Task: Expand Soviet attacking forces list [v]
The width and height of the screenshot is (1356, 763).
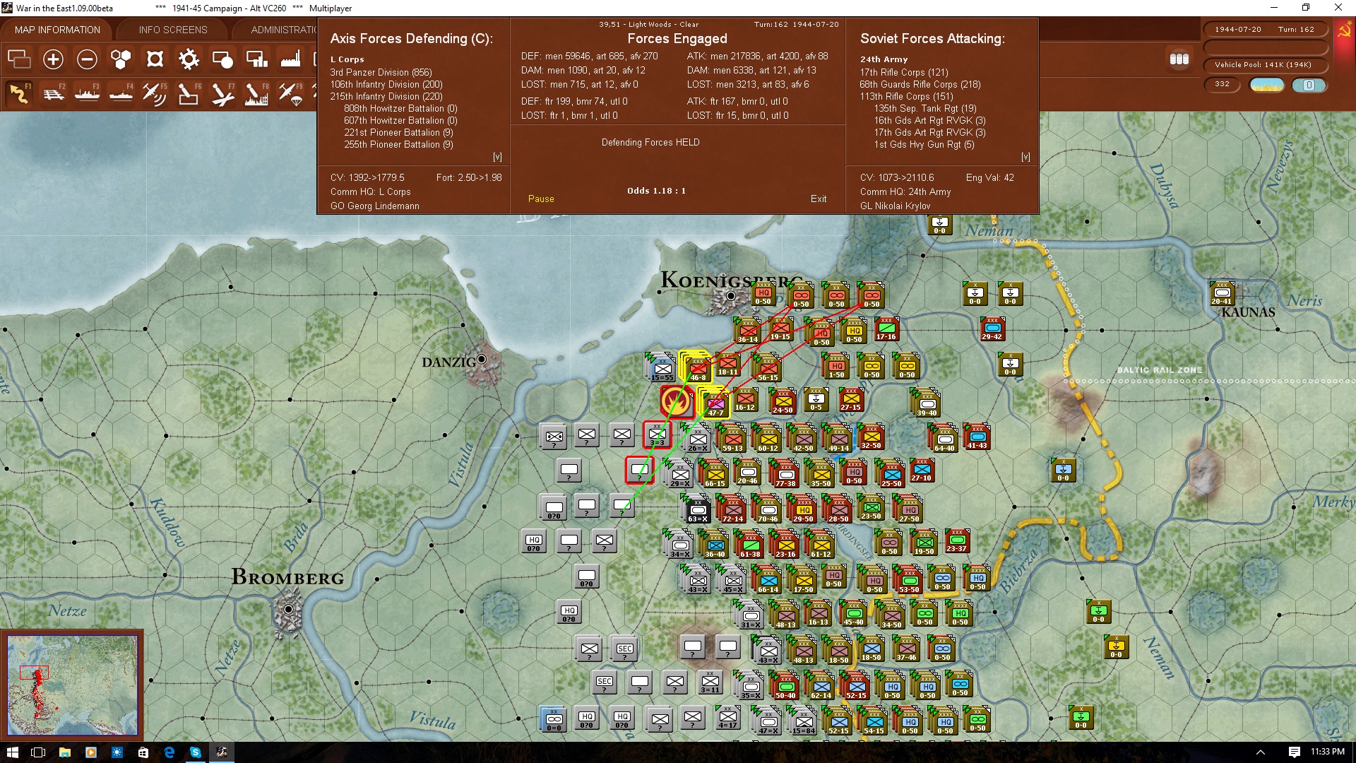Action: [1025, 157]
